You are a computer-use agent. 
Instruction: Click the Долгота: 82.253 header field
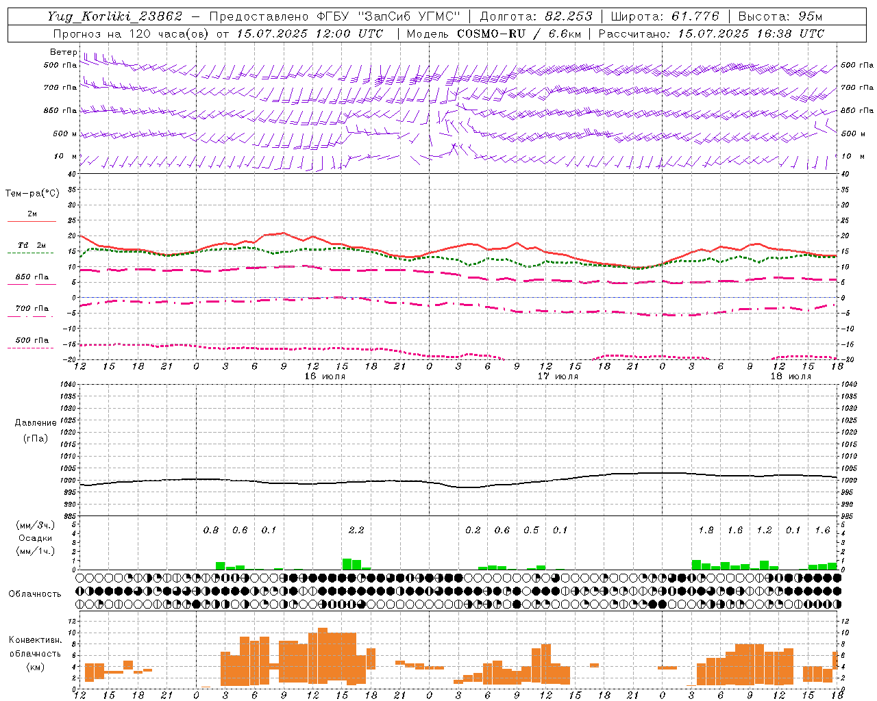coord(536,16)
